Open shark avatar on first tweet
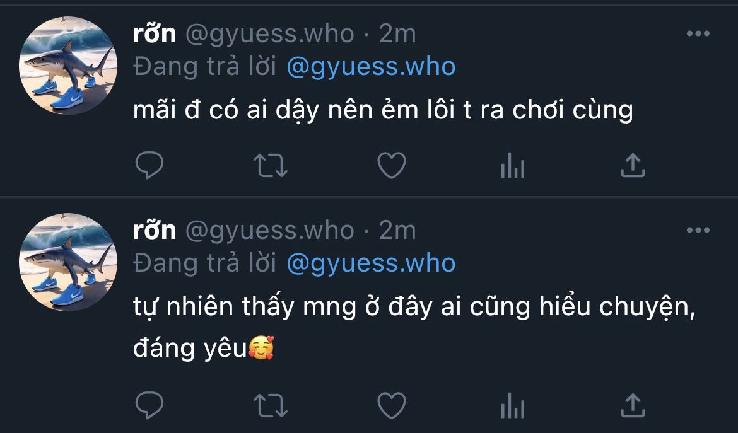The height and width of the screenshot is (433, 738). (68, 66)
